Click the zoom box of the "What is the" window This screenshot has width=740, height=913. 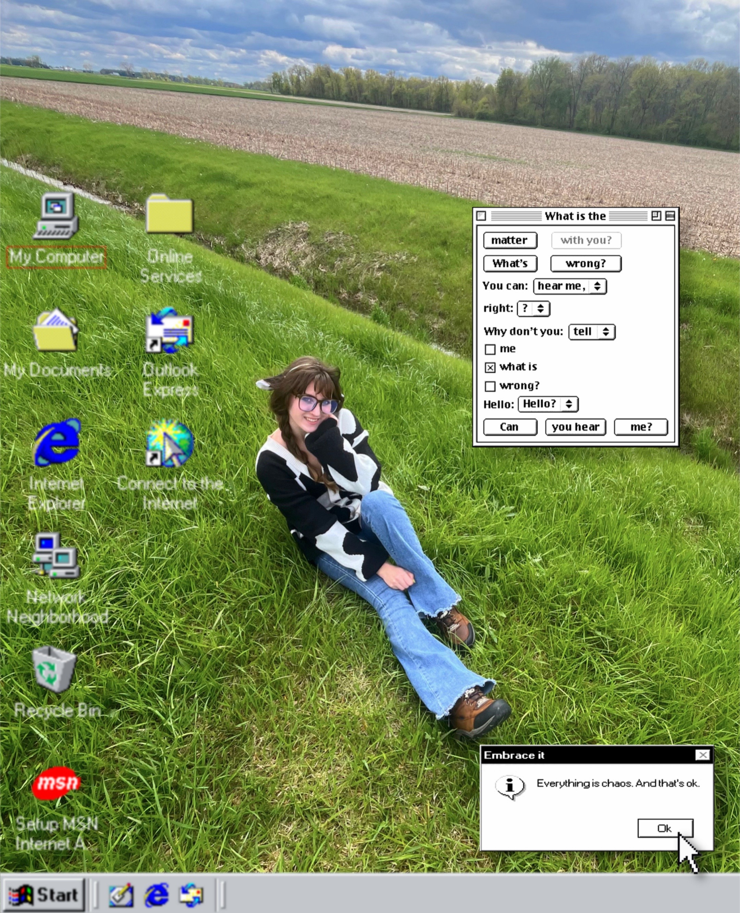[x=656, y=216]
